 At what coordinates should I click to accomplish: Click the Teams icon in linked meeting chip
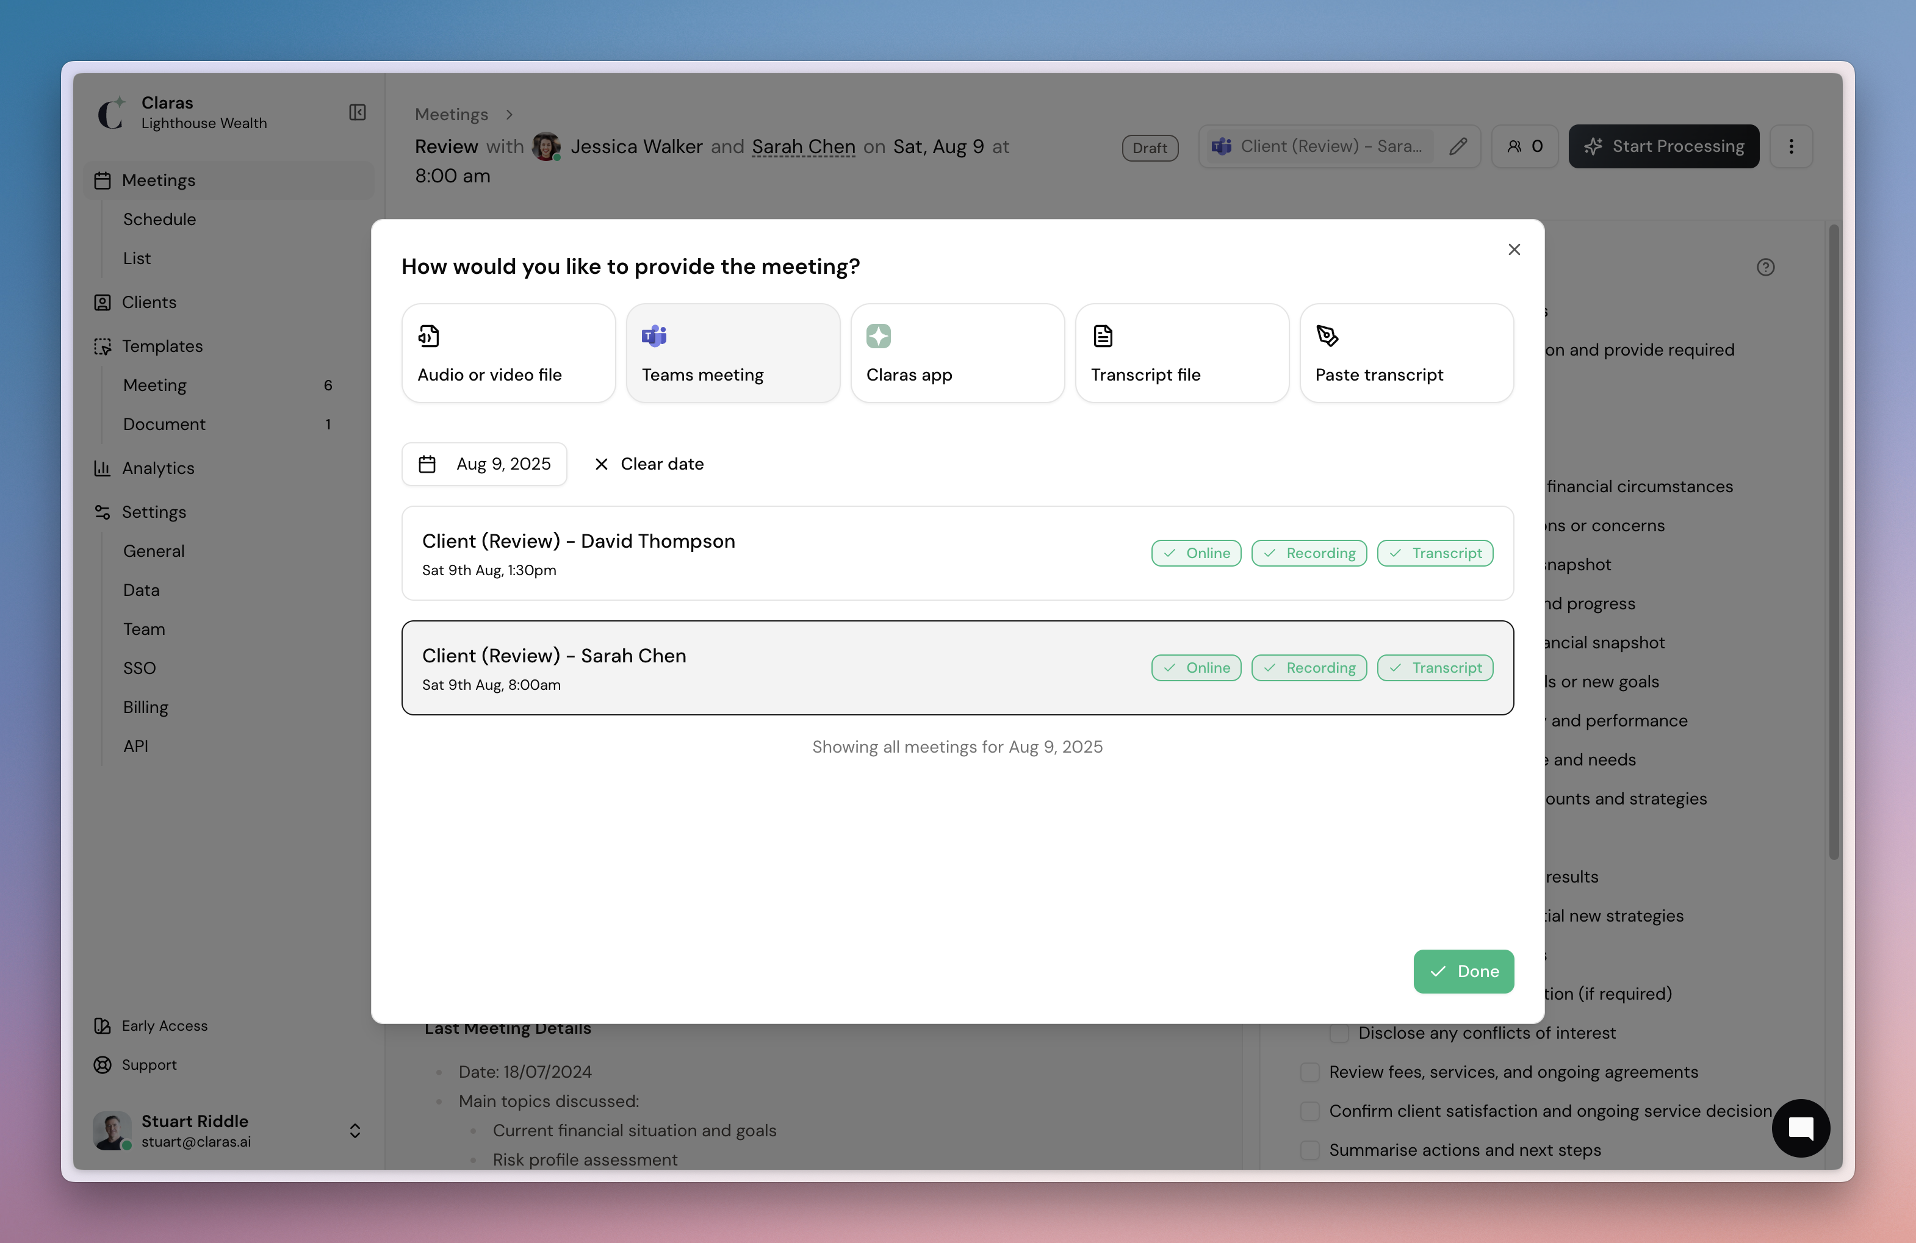[x=1222, y=146]
